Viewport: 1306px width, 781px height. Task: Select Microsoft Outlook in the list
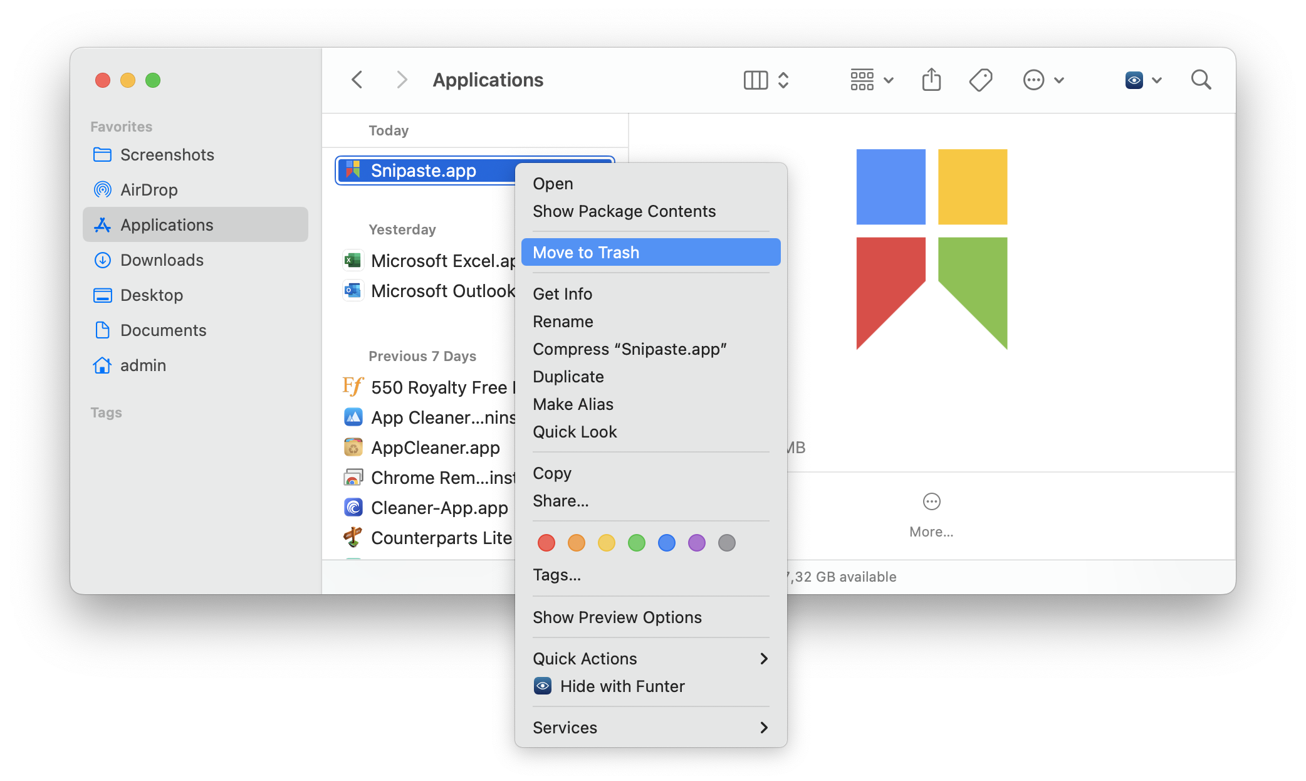point(429,291)
